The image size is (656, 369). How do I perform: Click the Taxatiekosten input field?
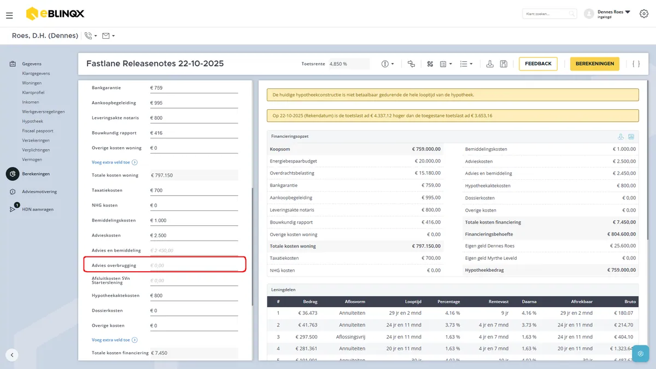194,190
